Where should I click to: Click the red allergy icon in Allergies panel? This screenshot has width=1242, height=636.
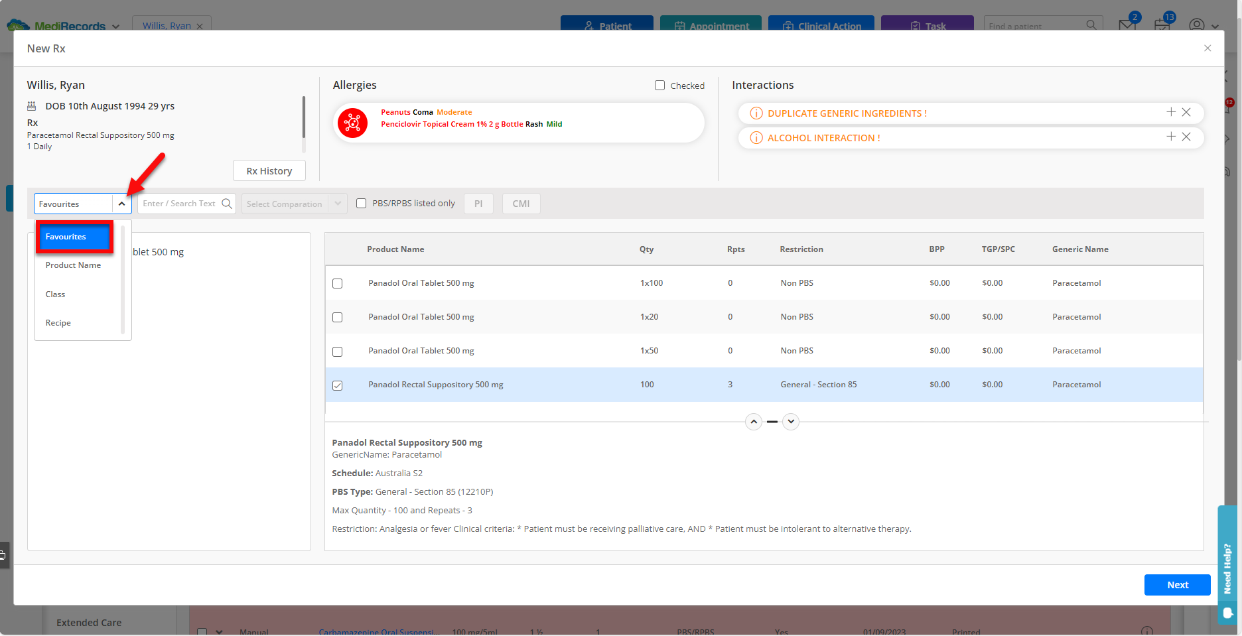coord(352,123)
